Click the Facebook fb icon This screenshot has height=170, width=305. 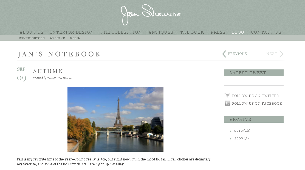[x=227, y=103]
